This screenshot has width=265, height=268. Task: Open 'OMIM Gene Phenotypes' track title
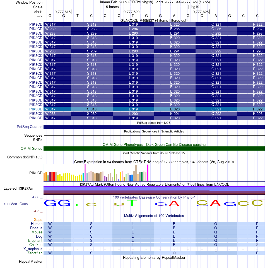click(x=154, y=144)
